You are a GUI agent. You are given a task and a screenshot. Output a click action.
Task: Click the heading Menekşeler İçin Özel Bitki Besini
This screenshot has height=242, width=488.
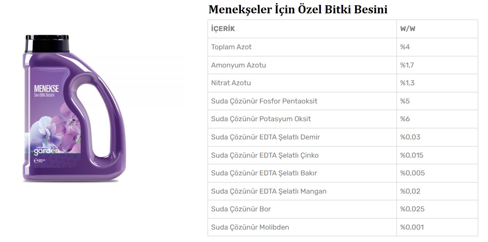click(x=298, y=9)
